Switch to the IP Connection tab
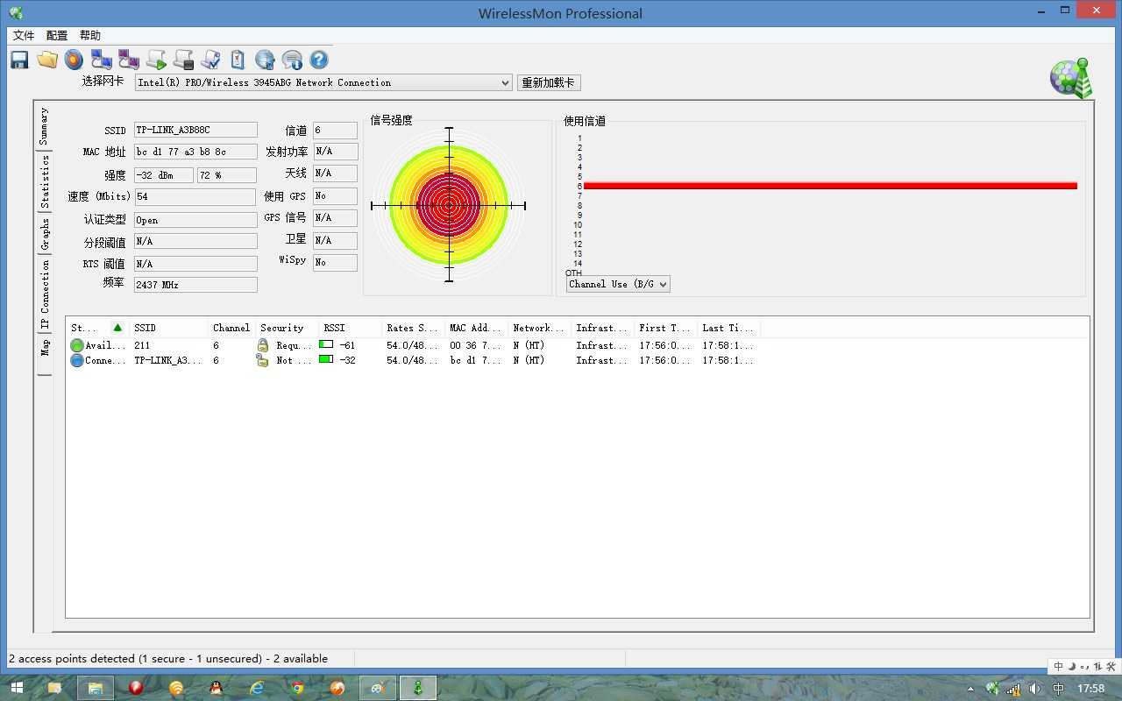Image resolution: width=1122 pixels, height=701 pixels. pyautogui.click(x=44, y=295)
